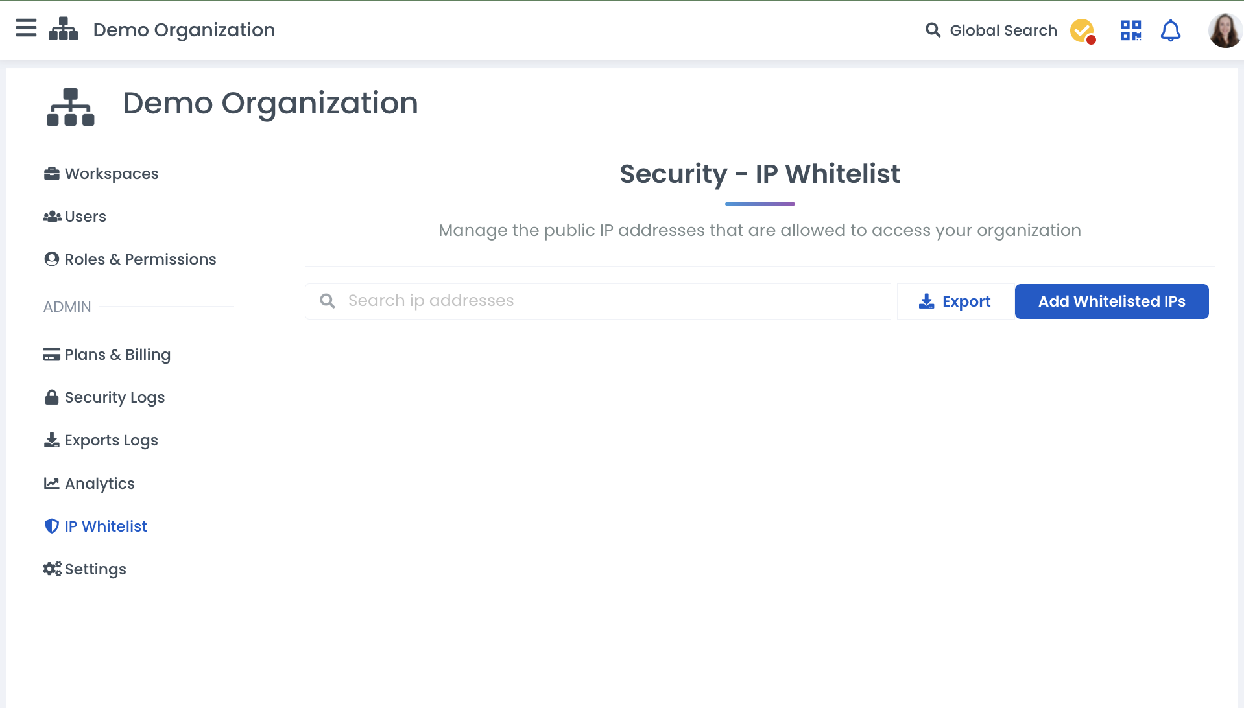Screen dimensions: 1244x708
Task: Export the whitelisted IP list
Action: (955, 301)
